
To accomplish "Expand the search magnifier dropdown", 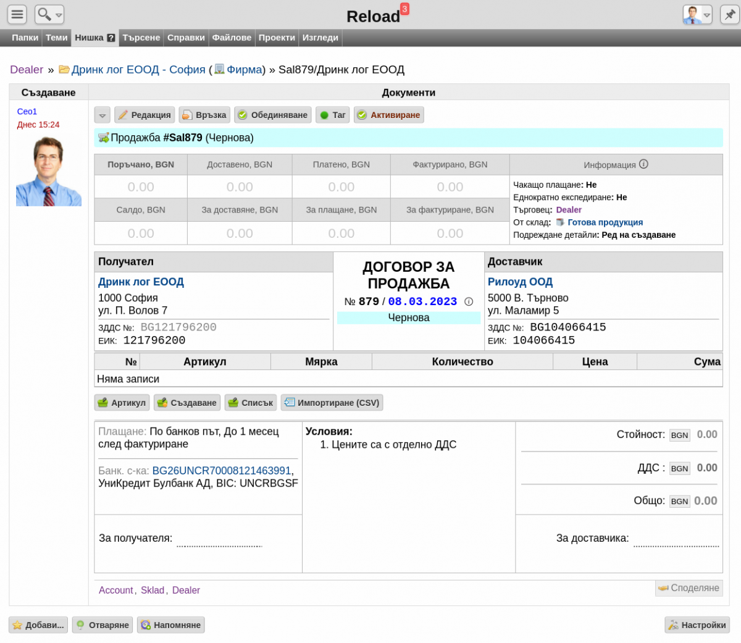I will [49, 14].
